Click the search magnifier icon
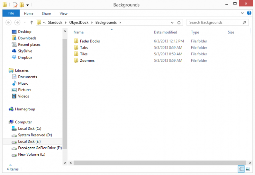This screenshot has width=255, height=175. point(244,22)
